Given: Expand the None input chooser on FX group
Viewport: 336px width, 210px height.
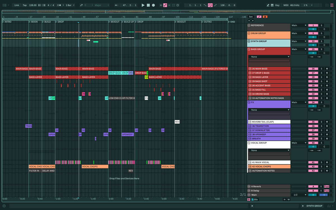Looking at the screenshot, I should click(268, 110).
